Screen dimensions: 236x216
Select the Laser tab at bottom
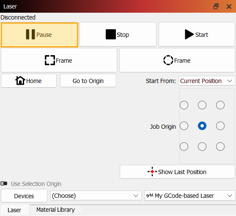coord(14,210)
